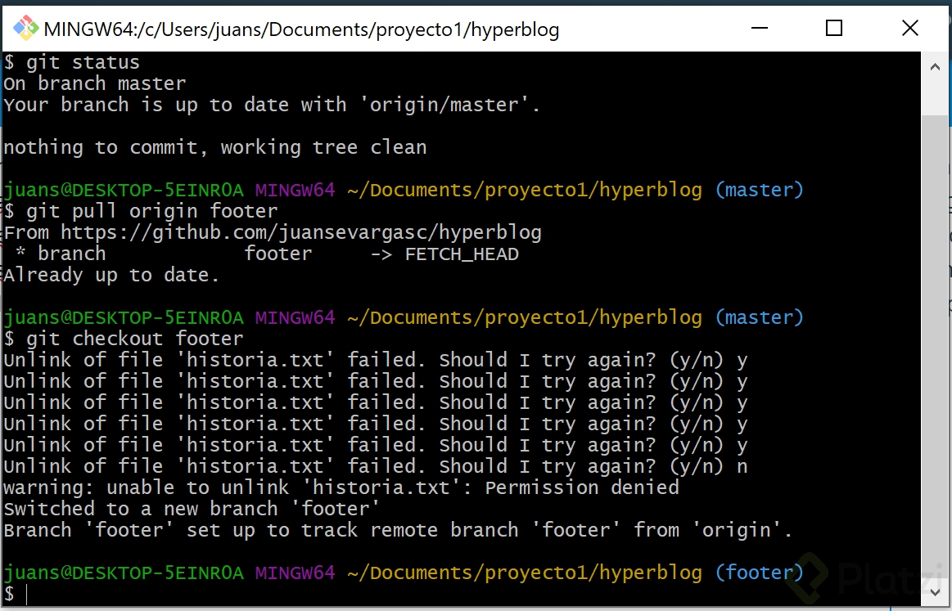
Task: Open the github.com/juansevargasc/hyperblog URL
Action: click(301, 232)
